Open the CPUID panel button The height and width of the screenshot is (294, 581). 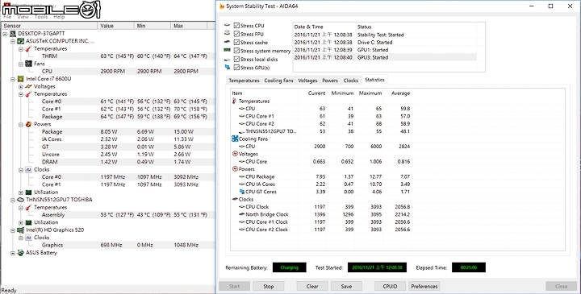pos(391,286)
